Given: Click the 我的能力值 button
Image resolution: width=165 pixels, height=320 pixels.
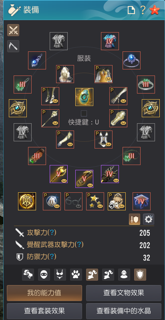Looking at the screenshot, I should (x=44, y=293).
